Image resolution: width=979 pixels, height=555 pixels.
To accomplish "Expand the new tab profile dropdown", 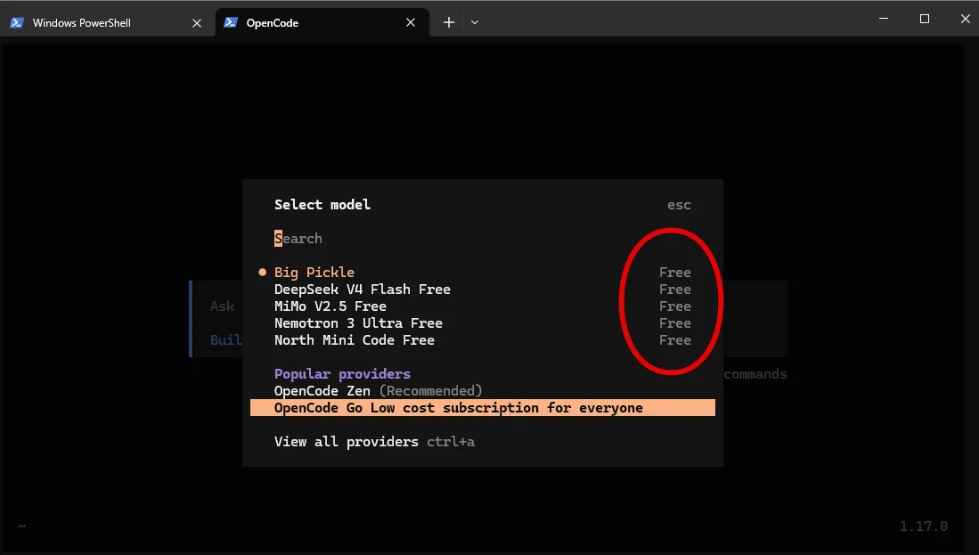I will [x=475, y=22].
